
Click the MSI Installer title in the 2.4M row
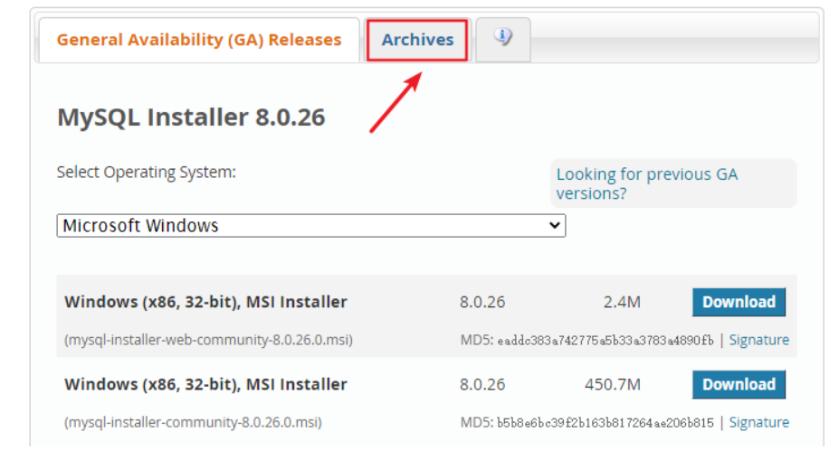click(205, 302)
